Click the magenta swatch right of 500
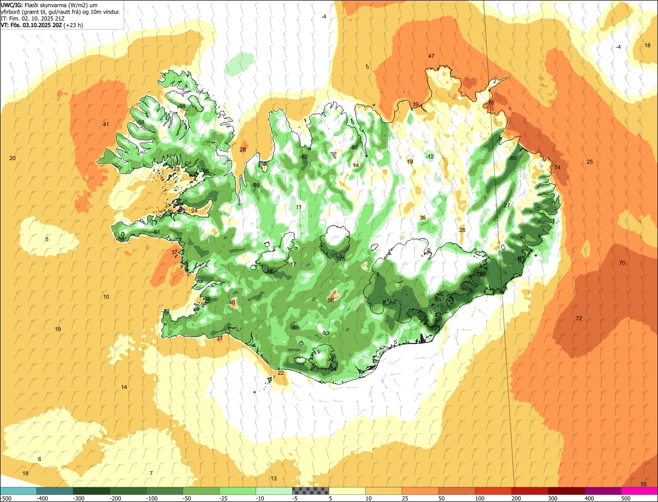Image resolution: width=658 pixels, height=502 pixels. point(639,491)
